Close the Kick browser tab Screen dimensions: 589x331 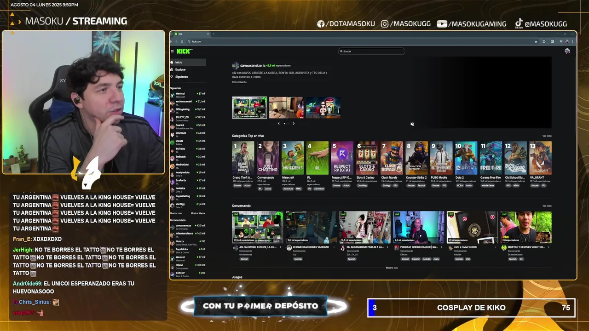pos(208,34)
